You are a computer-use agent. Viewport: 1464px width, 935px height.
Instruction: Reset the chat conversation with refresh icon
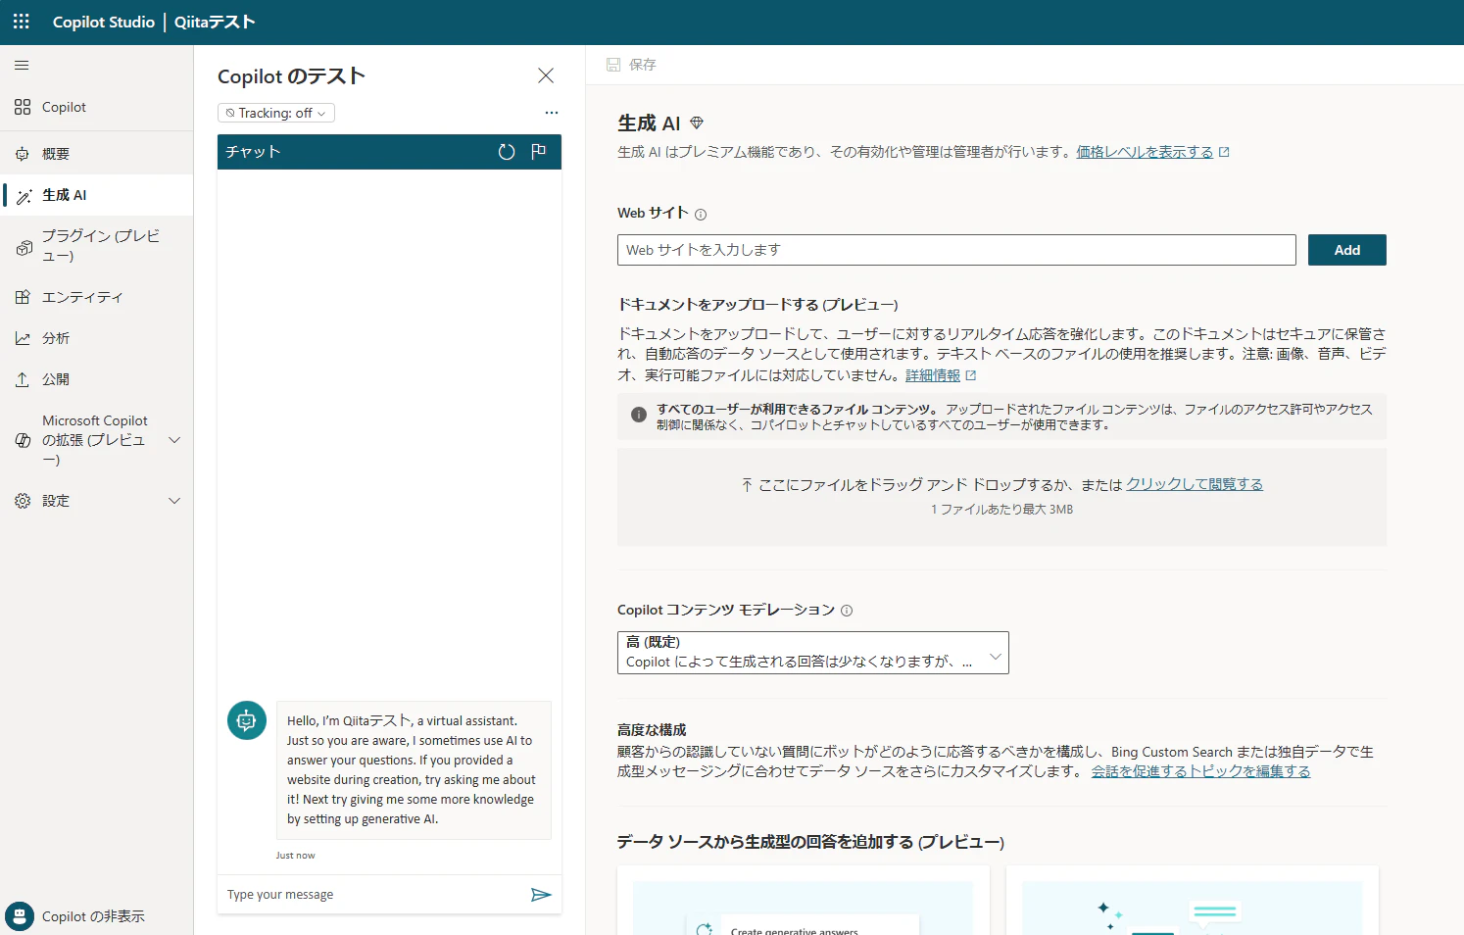tap(507, 152)
